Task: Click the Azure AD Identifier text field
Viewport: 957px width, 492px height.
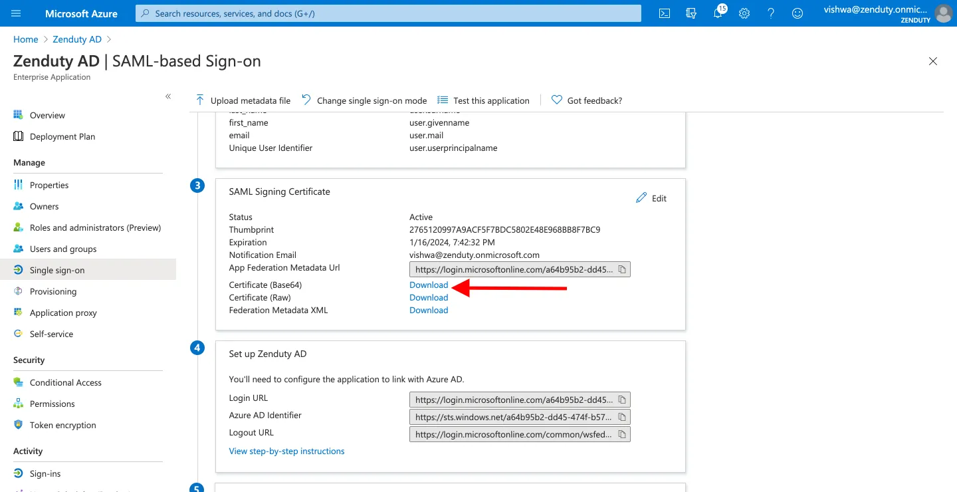Action: pos(520,417)
